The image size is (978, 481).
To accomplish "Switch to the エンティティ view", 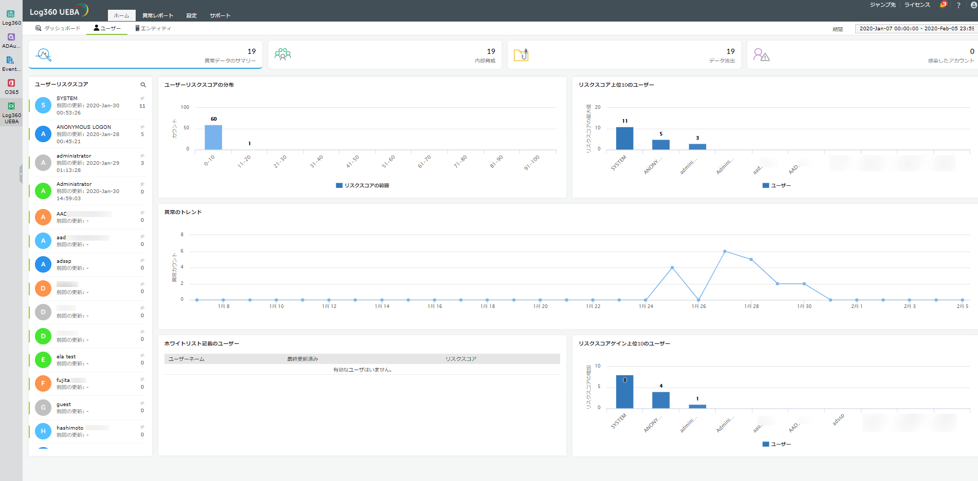I will 156,29.
